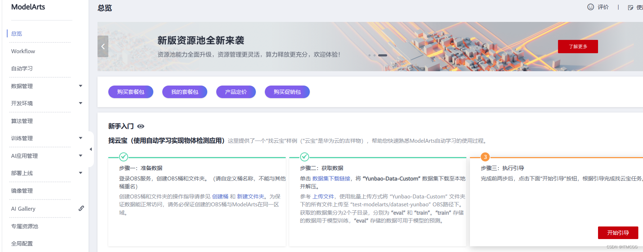Click the step two green checkmark icon
This screenshot has width=643, height=252.
304,157
